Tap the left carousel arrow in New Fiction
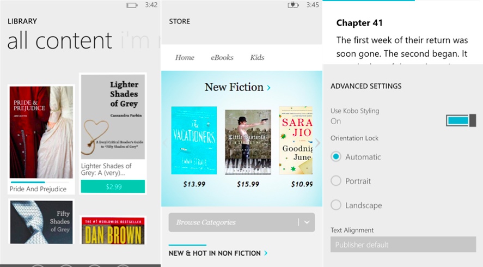 pos(165,143)
